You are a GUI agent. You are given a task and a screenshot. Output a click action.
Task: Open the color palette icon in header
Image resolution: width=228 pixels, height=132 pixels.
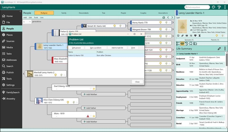tap(214, 7)
